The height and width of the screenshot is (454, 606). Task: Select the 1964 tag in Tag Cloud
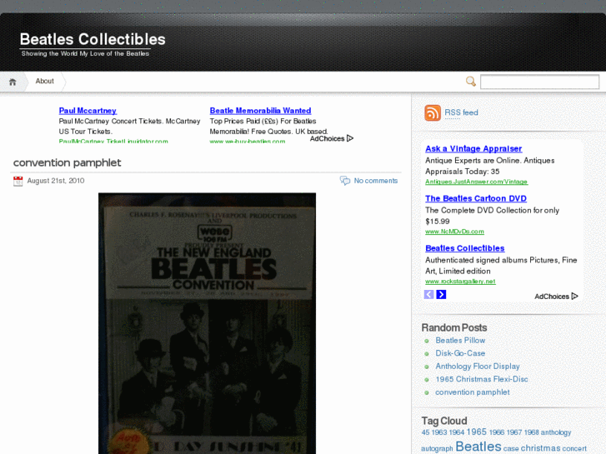pyautogui.click(x=457, y=432)
